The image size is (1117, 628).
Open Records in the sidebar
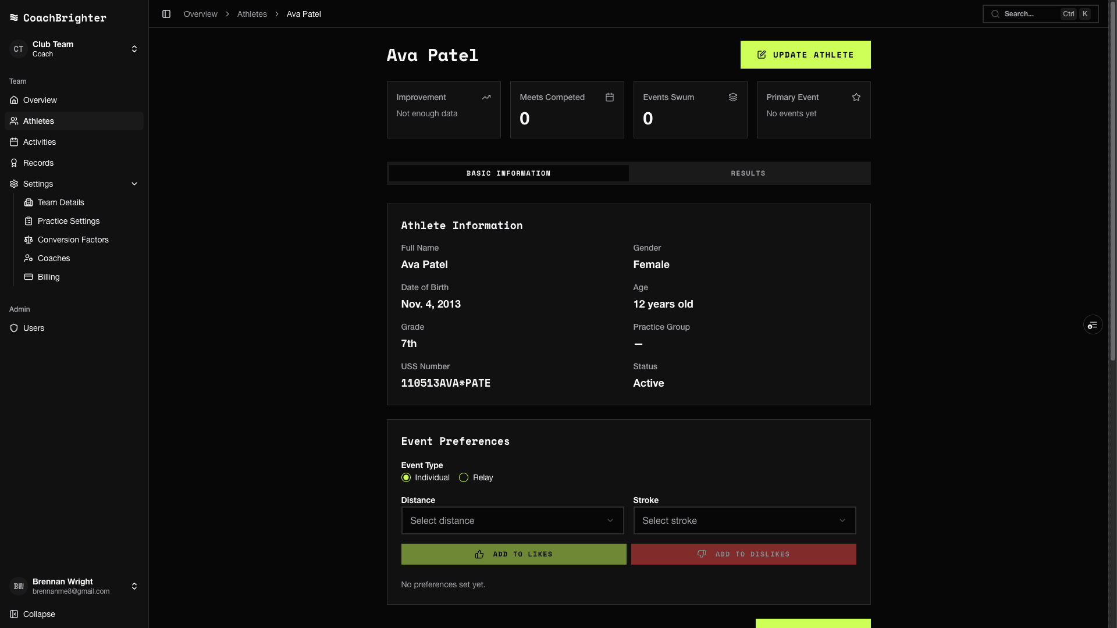74,163
